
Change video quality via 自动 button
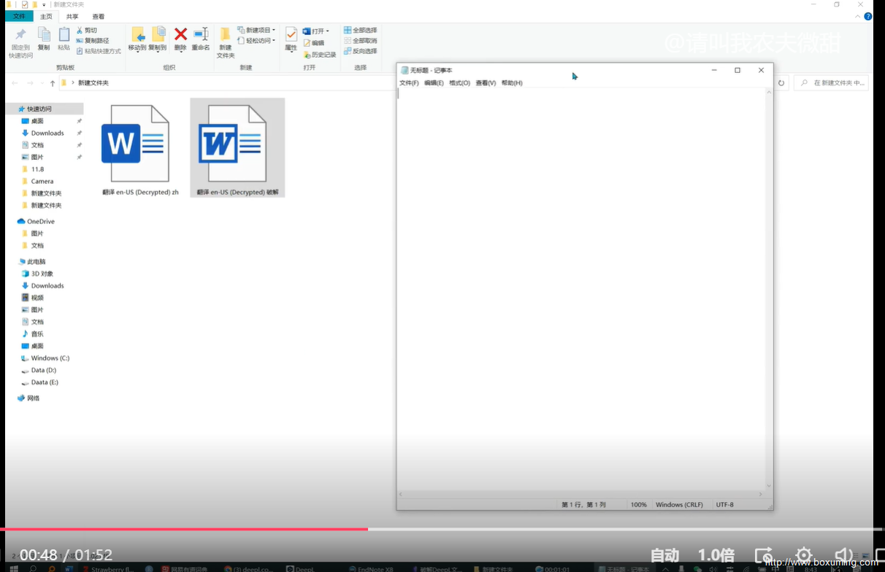664,555
